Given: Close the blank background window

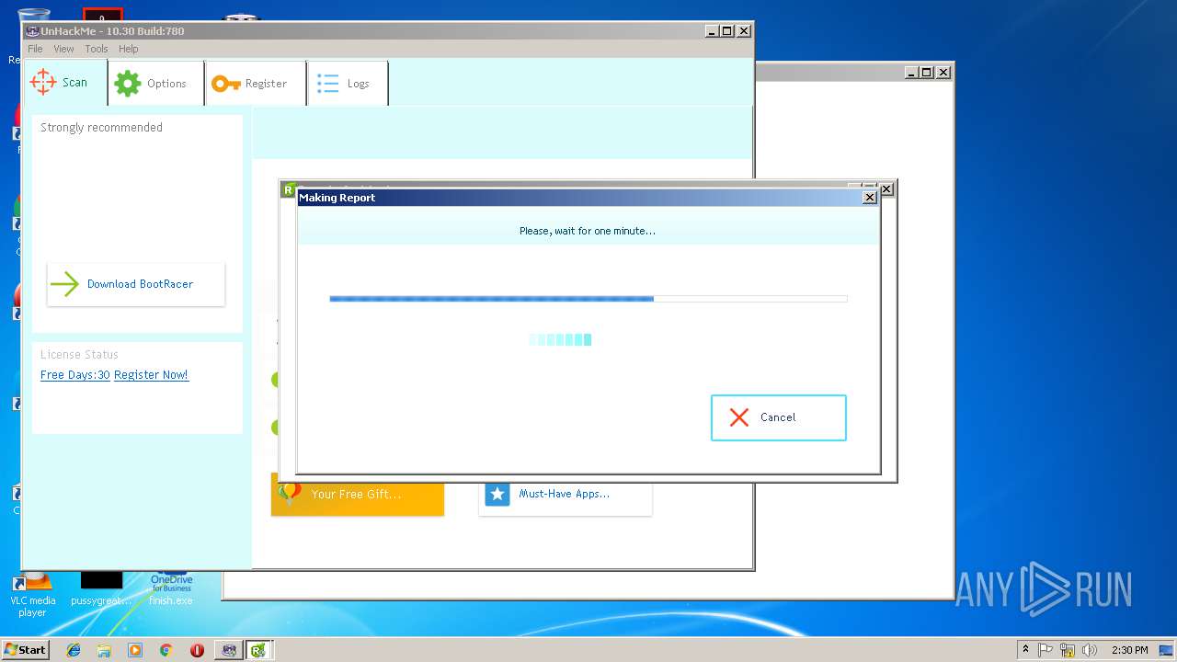Looking at the screenshot, I should click(943, 72).
